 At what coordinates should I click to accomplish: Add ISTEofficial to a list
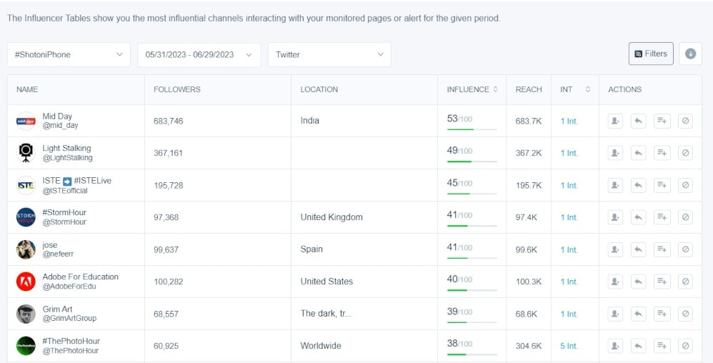[662, 185]
